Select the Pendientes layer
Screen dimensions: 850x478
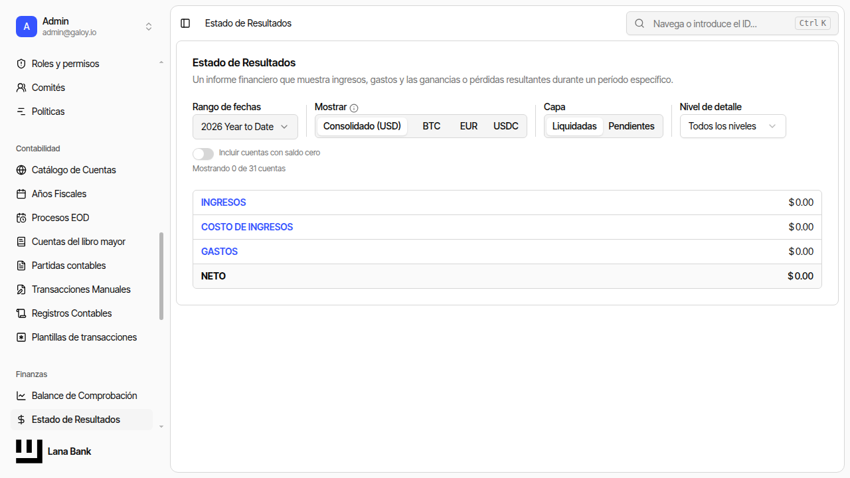click(x=632, y=126)
